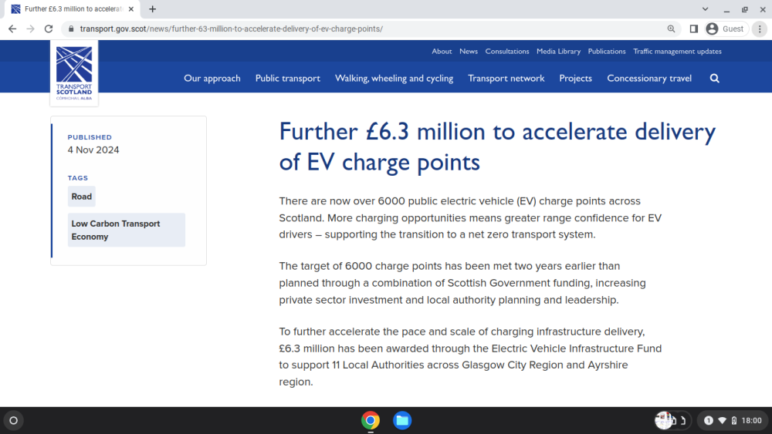This screenshot has width=772, height=434.
Task: Go back with the browser back arrow
Action: (12, 29)
